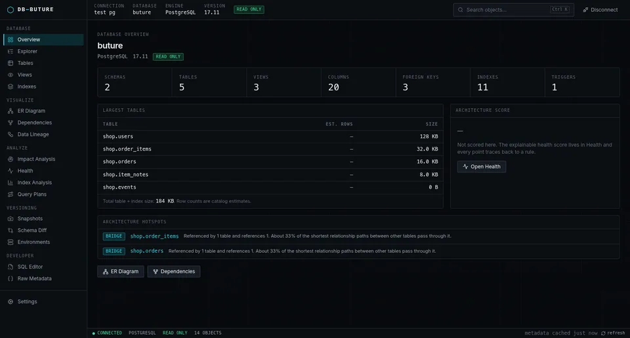Click the Open Health button

[x=481, y=166]
